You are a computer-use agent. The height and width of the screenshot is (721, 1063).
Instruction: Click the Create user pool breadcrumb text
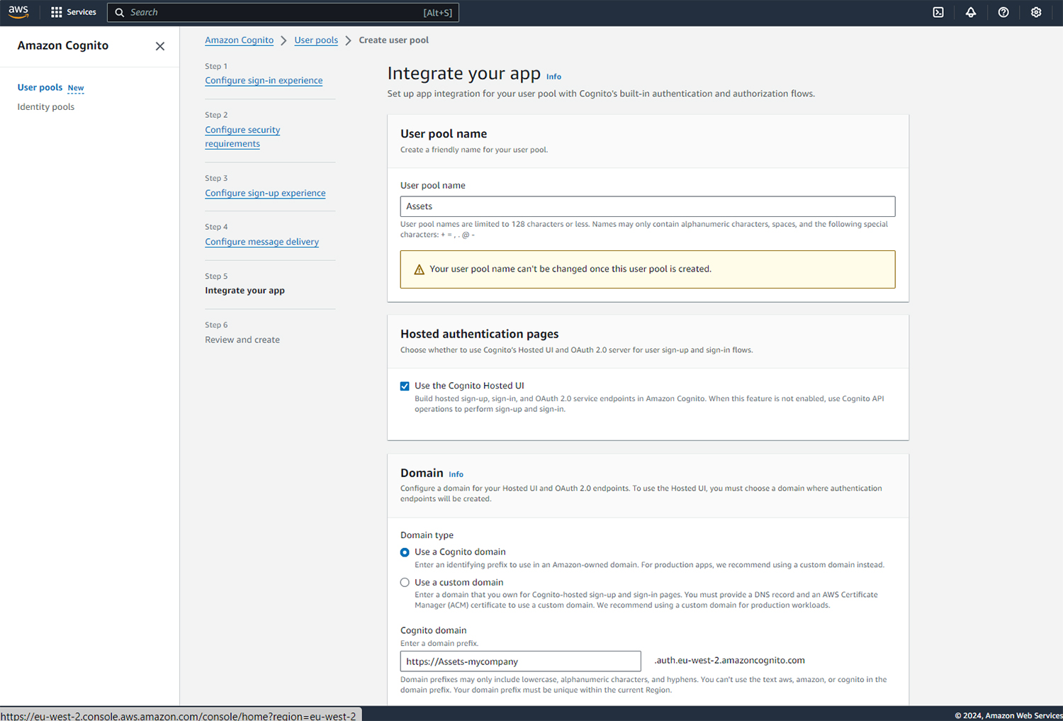pos(393,40)
